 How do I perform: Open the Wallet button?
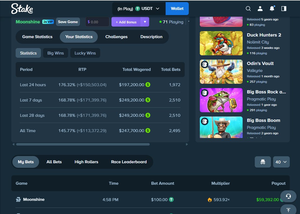pyautogui.click(x=177, y=9)
